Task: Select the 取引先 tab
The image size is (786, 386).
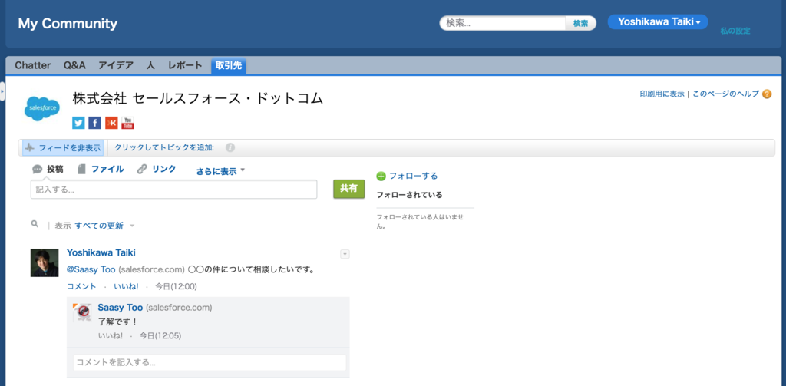Action: tap(229, 66)
